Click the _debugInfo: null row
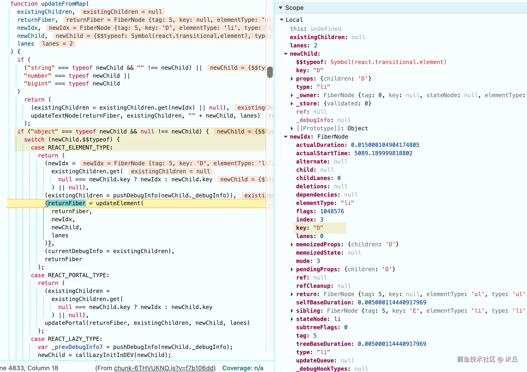The height and width of the screenshot is (372, 527). [323, 120]
